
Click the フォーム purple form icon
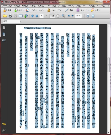point(78,10)
